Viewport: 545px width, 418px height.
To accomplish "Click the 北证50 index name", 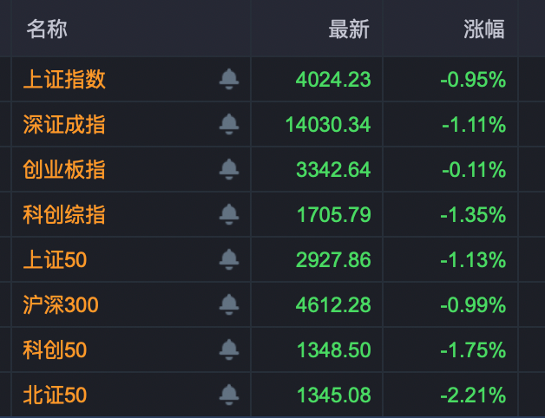I will (55, 395).
